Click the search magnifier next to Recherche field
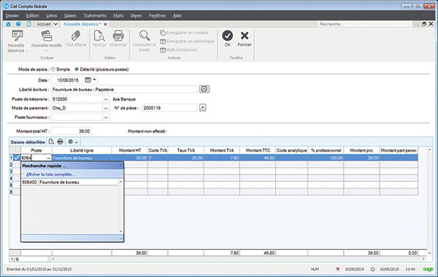Screen dimensions: 438x277 point(416,24)
